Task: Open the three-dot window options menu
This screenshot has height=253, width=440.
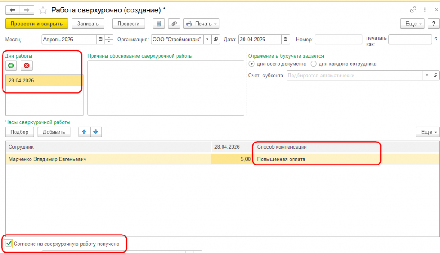Action: point(425,10)
